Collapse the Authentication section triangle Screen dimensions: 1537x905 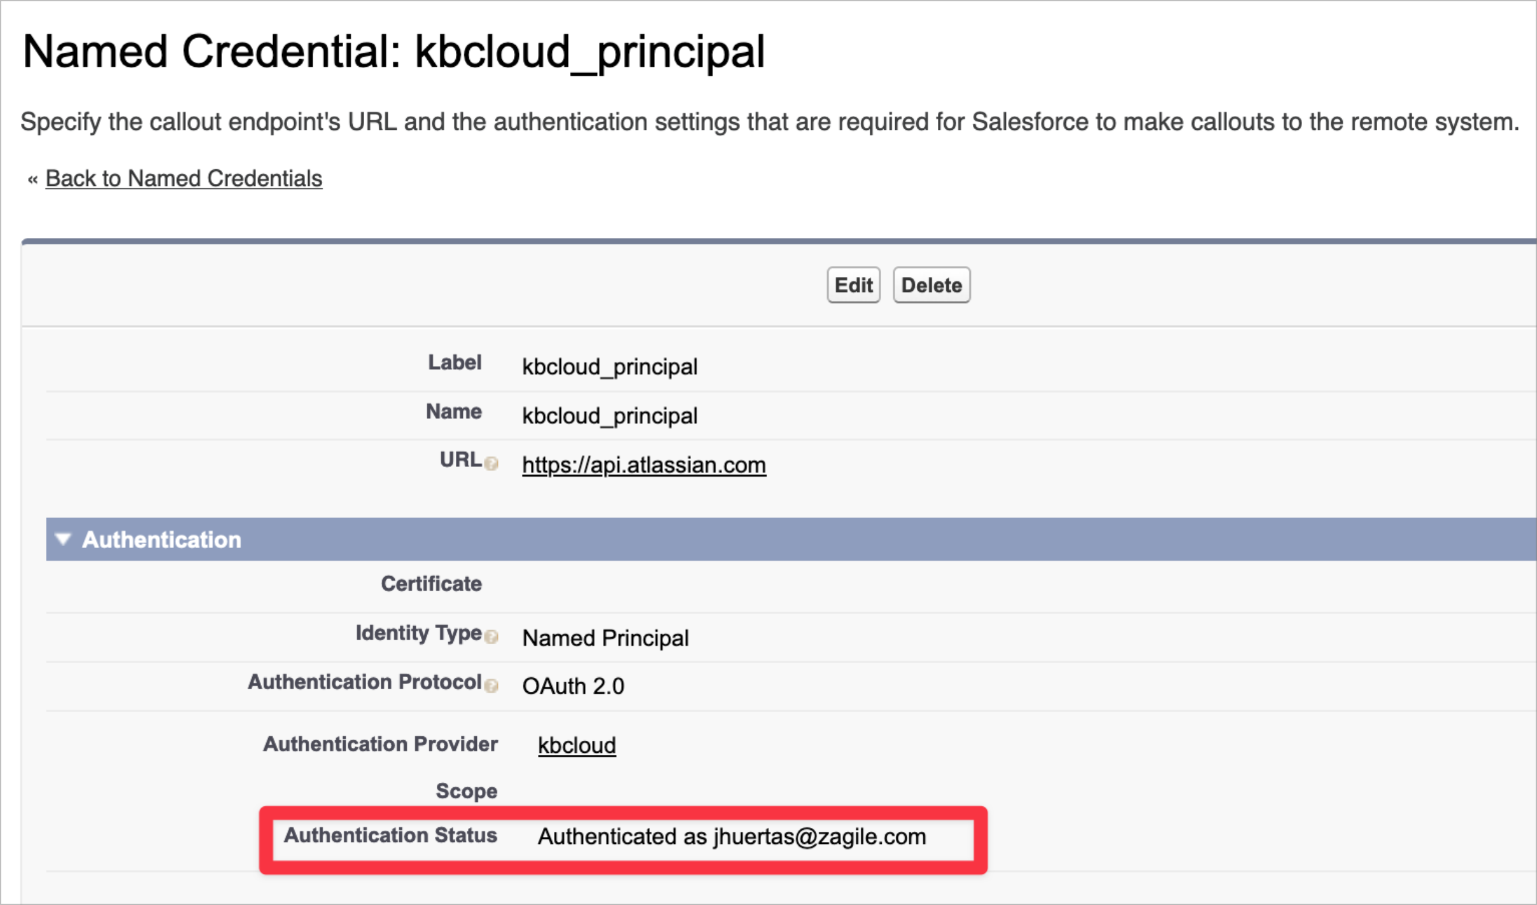63,539
